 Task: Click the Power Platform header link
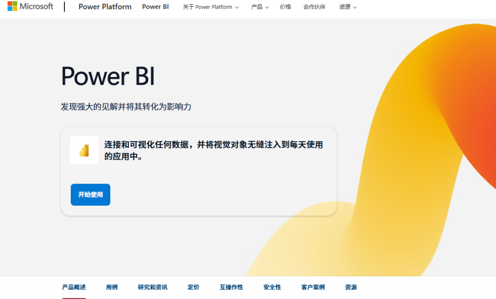click(x=105, y=7)
